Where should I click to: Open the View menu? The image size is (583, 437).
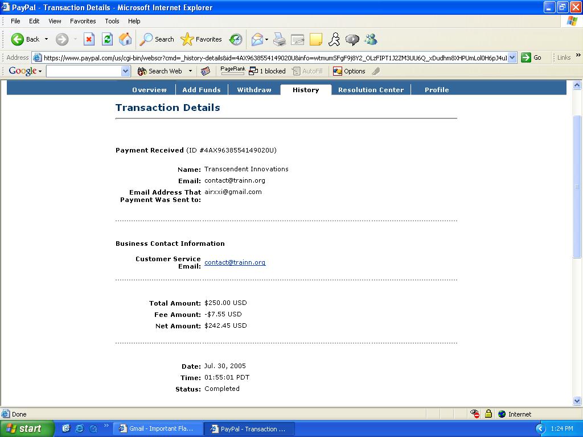(x=55, y=21)
